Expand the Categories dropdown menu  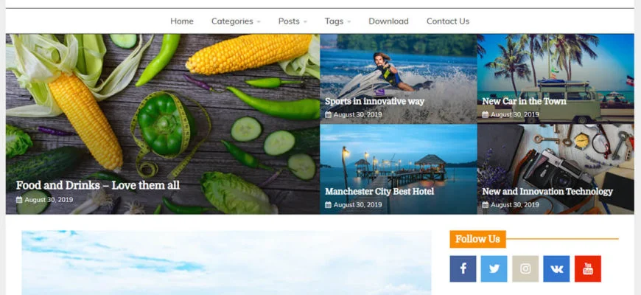click(x=236, y=21)
